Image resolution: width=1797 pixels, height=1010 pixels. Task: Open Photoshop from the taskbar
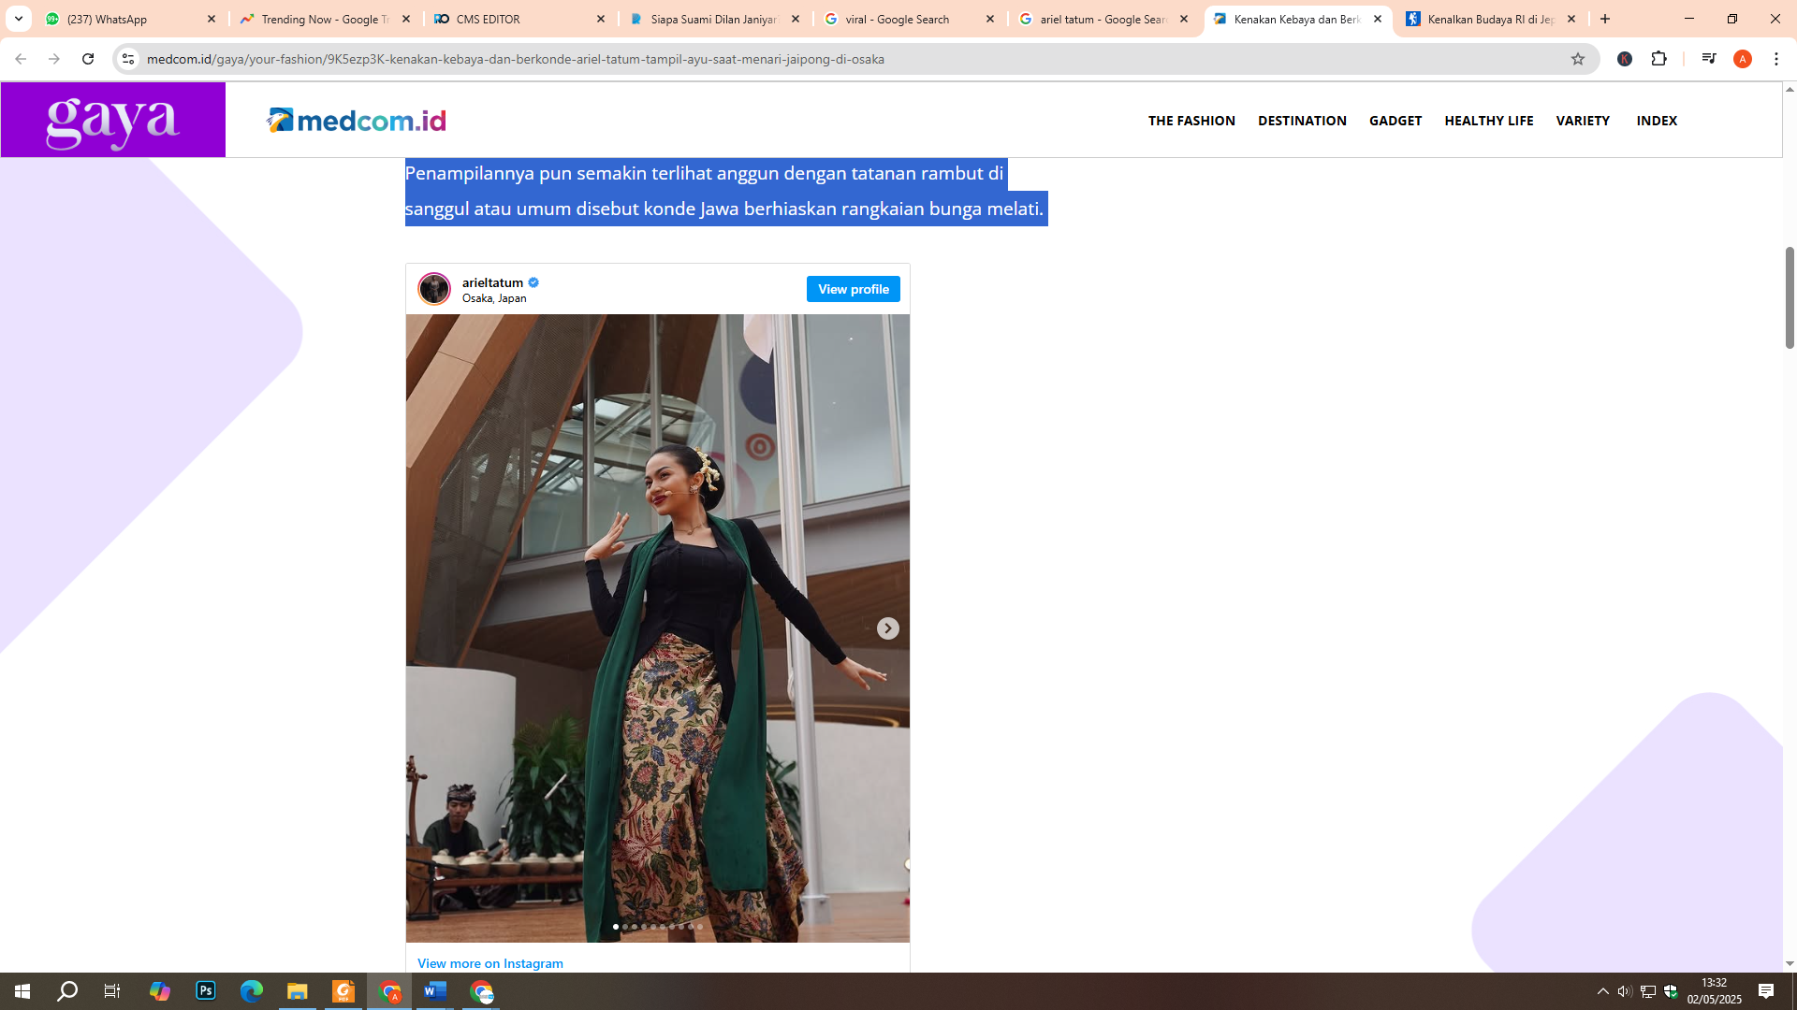tap(206, 991)
